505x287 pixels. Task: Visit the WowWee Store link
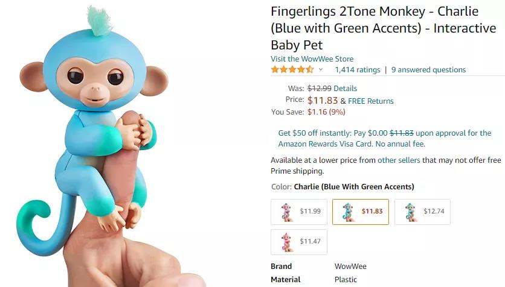click(x=312, y=59)
